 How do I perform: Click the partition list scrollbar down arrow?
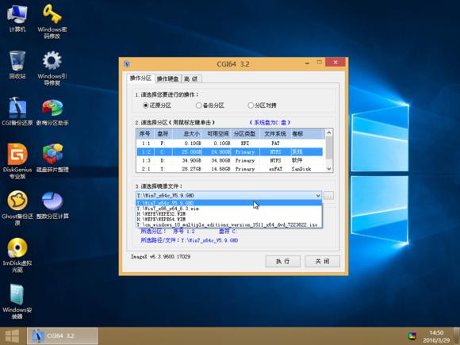[329, 169]
